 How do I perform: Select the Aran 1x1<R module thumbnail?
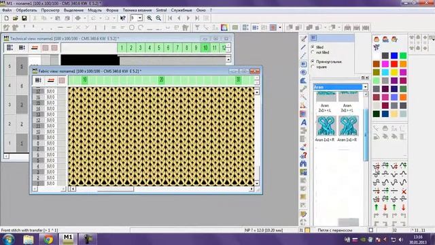[326, 126]
